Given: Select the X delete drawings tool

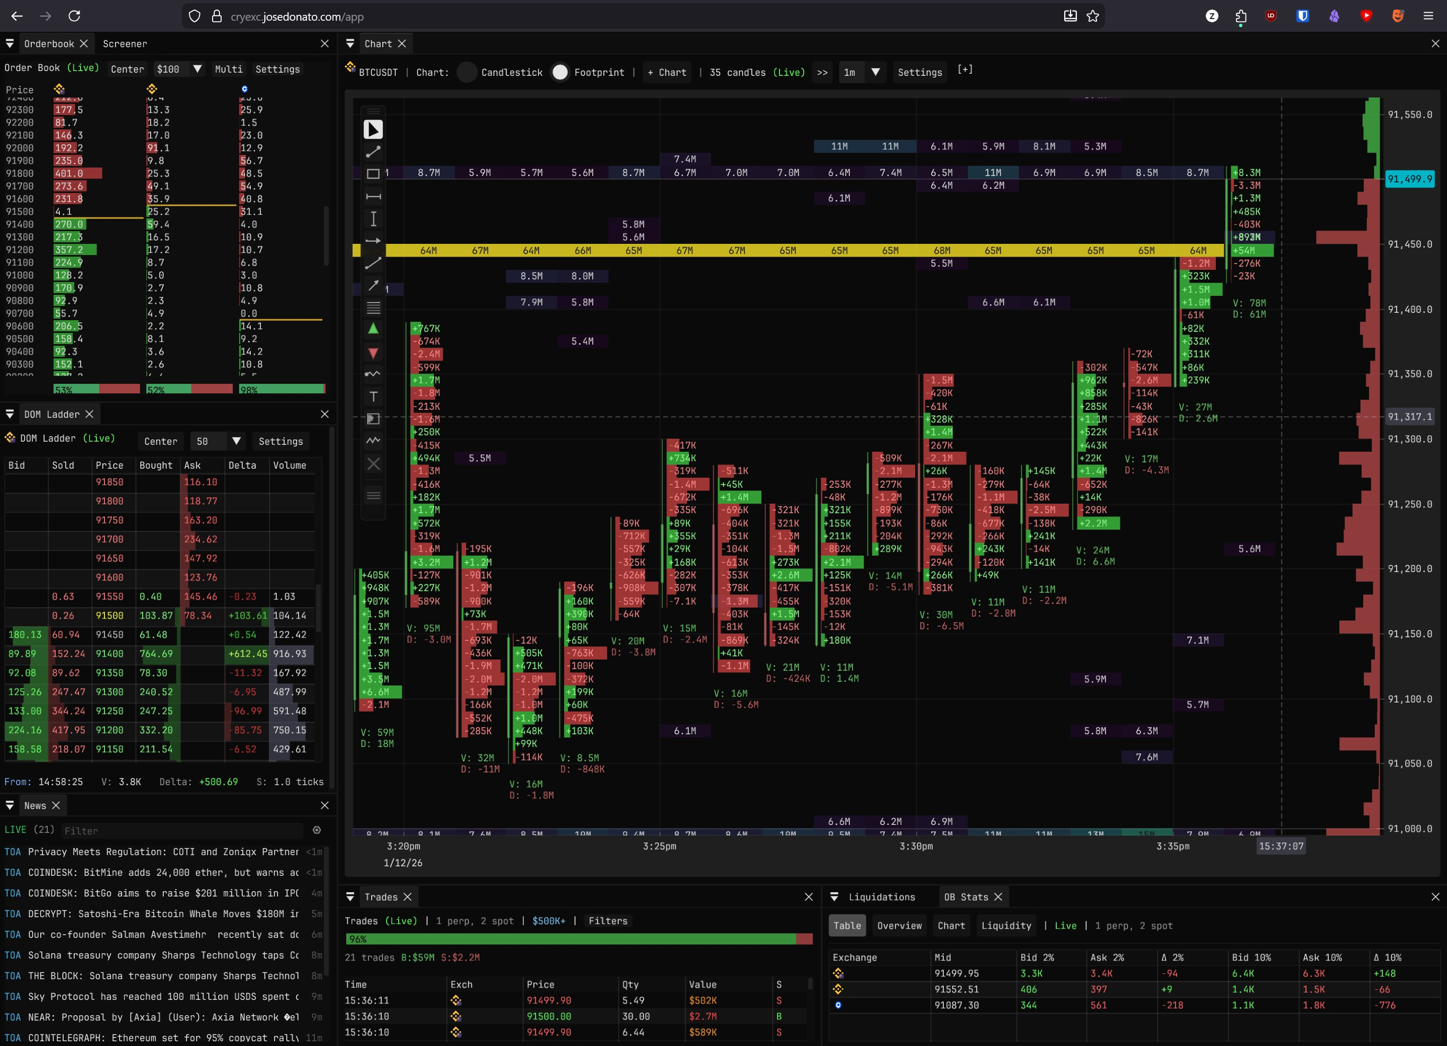Looking at the screenshot, I should pyautogui.click(x=373, y=464).
